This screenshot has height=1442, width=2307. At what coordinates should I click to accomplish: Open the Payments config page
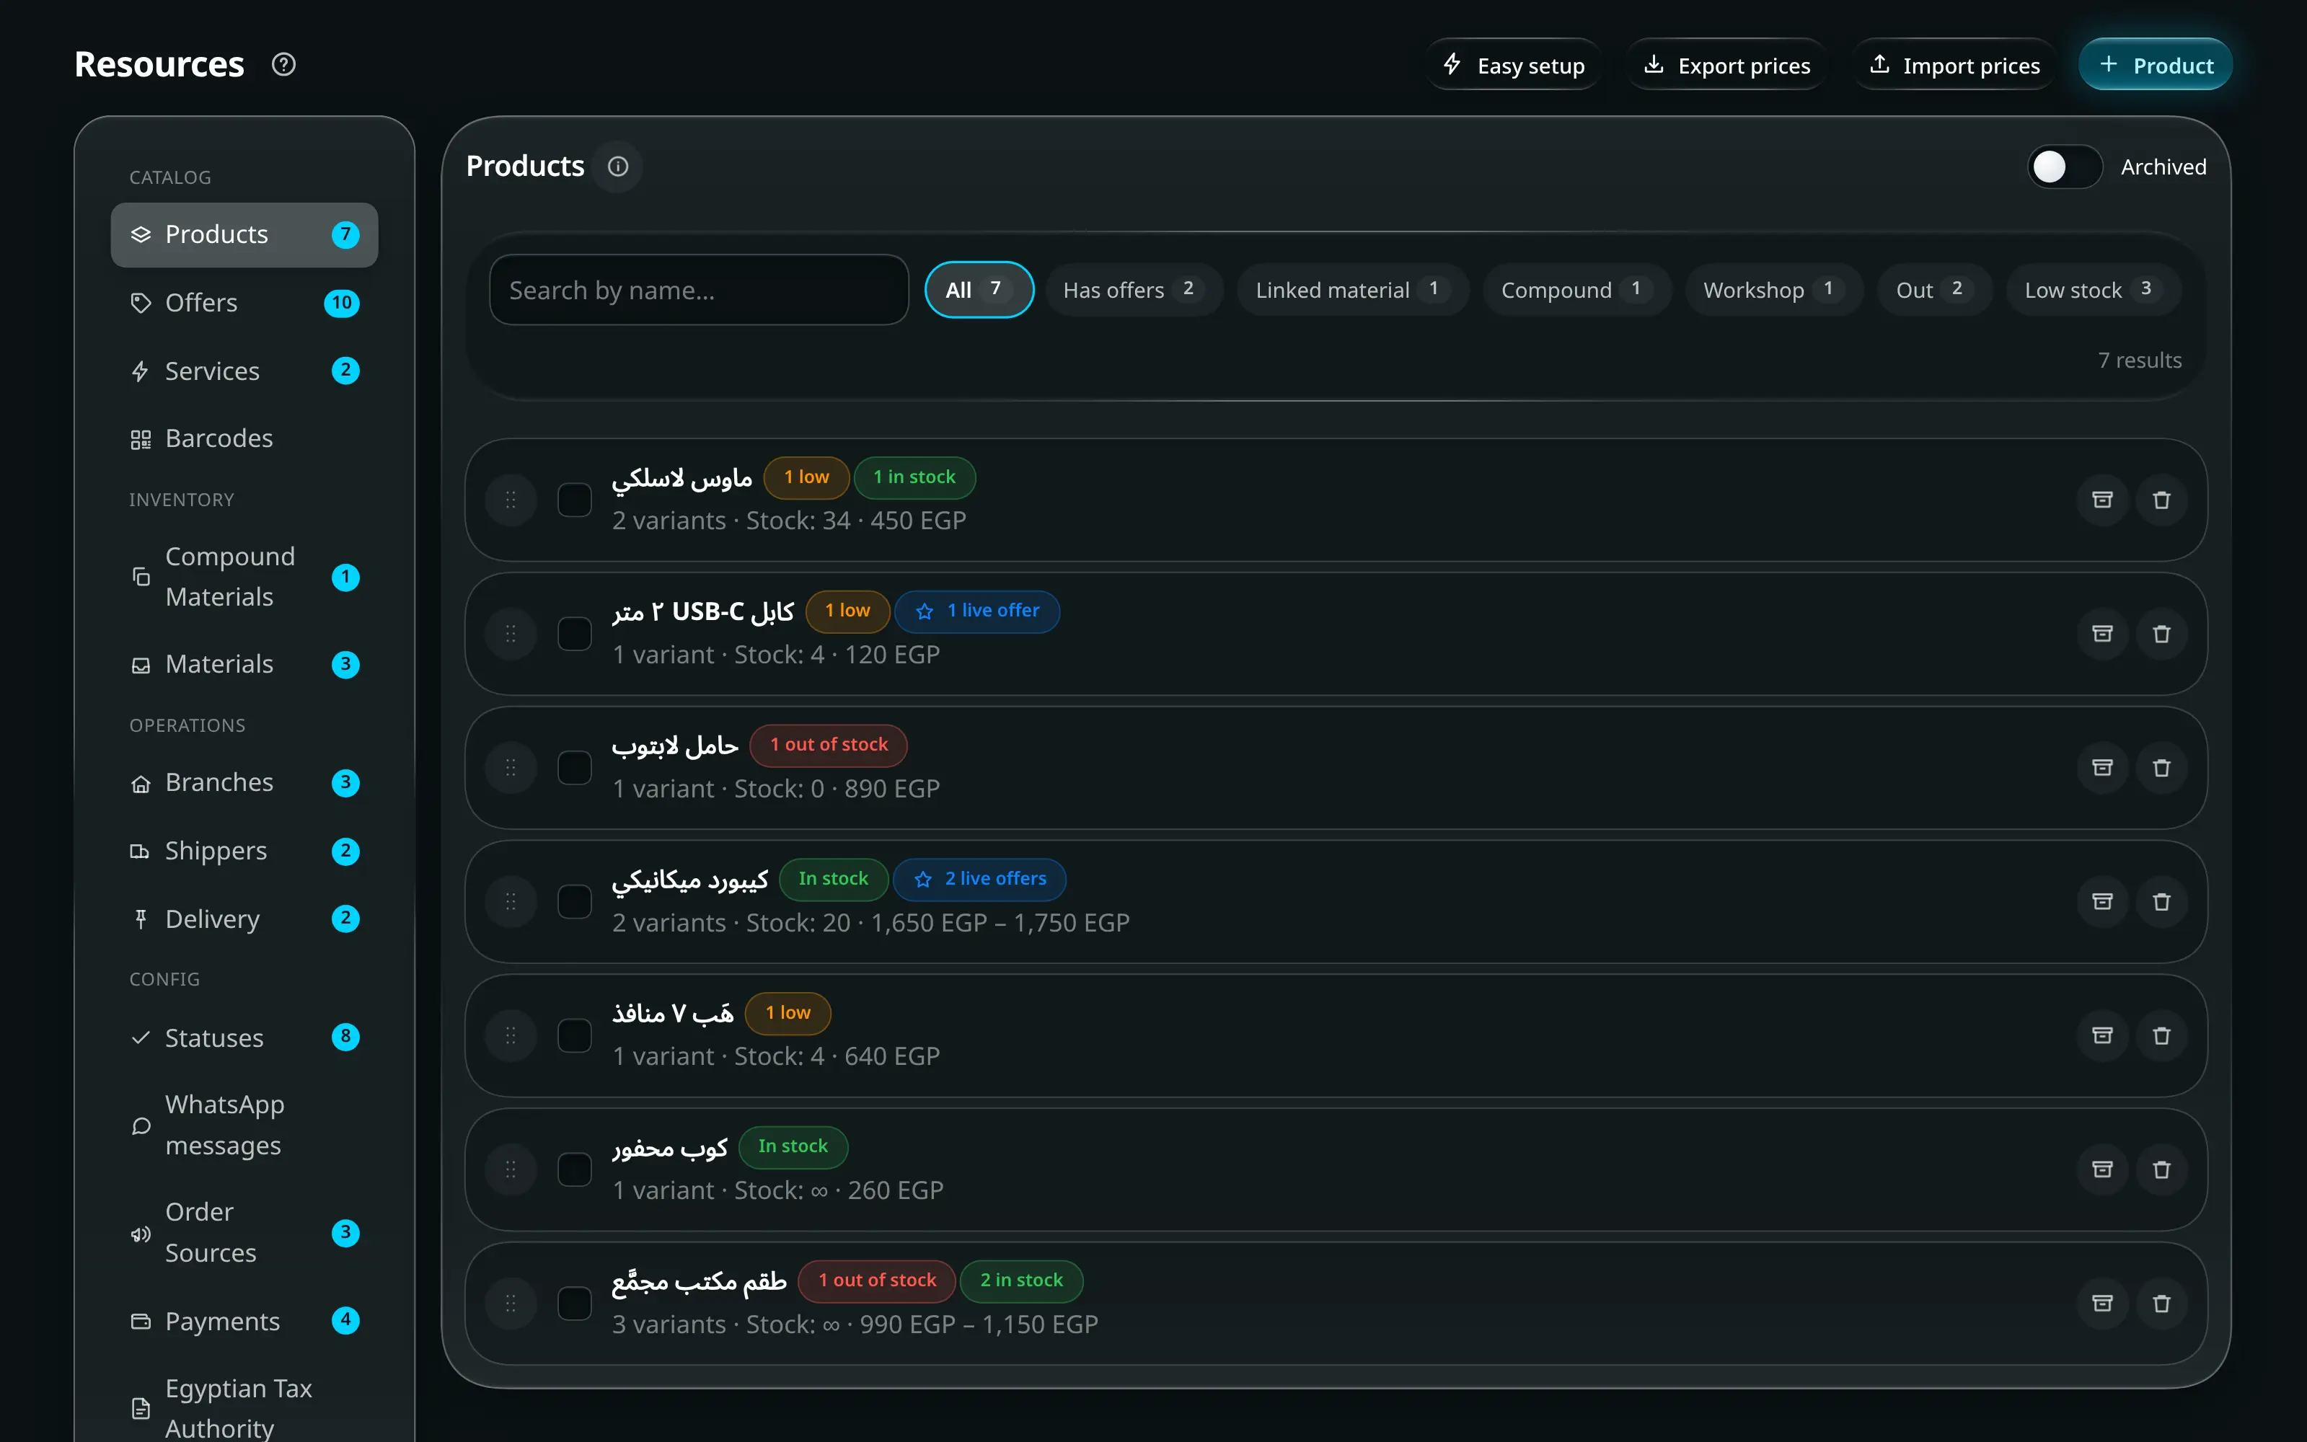[244, 1322]
